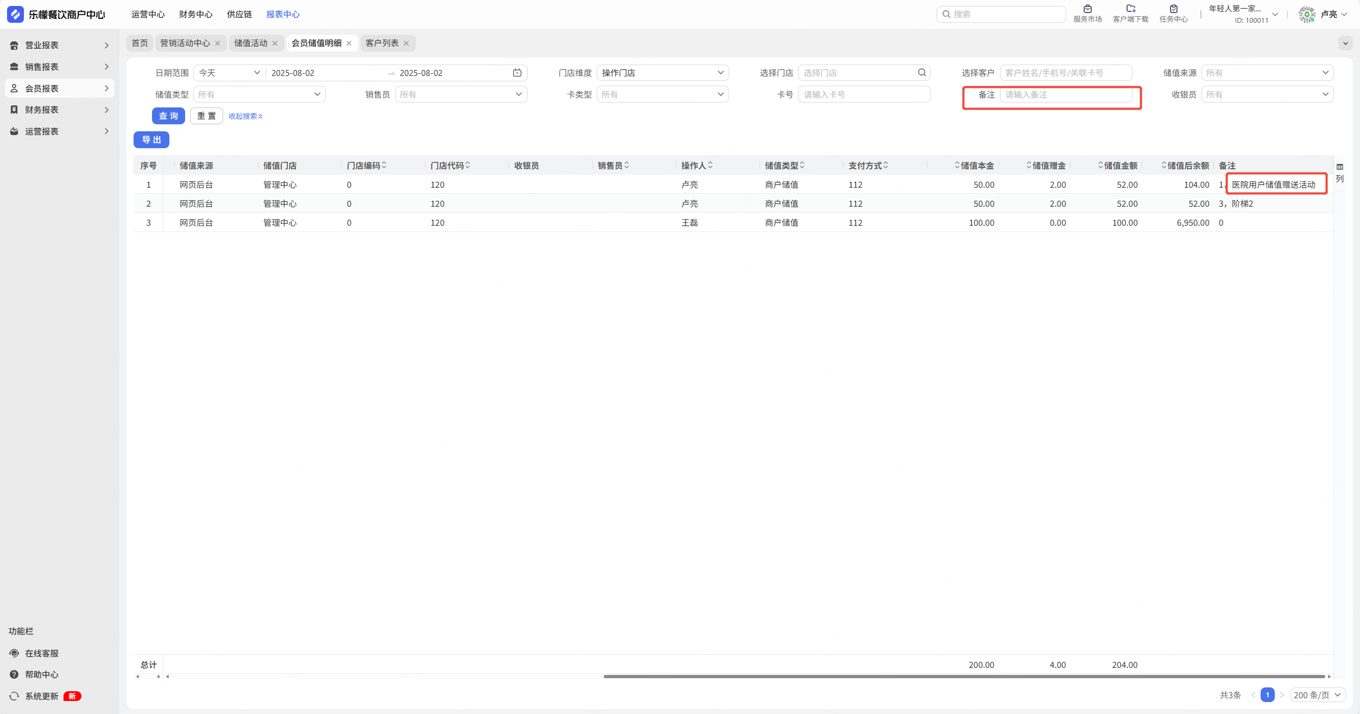Click the 备注 input field
The height and width of the screenshot is (714, 1360).
pos(1066,94)
